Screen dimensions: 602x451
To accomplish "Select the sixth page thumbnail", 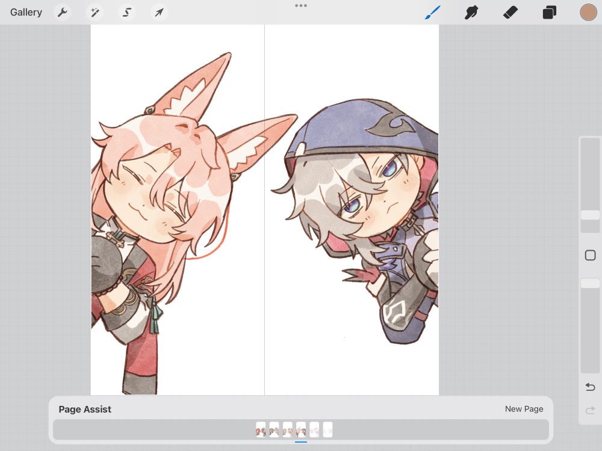I will point(327,429).
